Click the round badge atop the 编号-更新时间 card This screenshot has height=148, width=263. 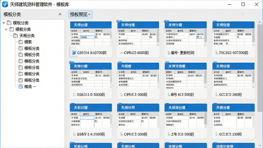pos(165,21)
